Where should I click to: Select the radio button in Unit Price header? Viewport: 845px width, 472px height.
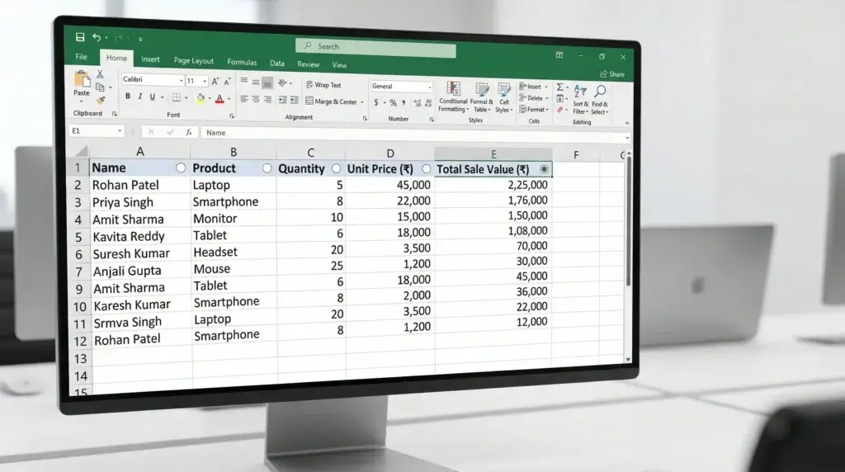click(427, 169)
